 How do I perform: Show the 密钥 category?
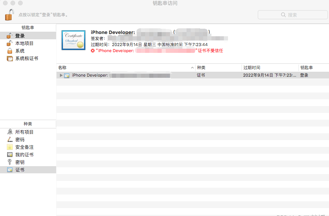(28, 162)
